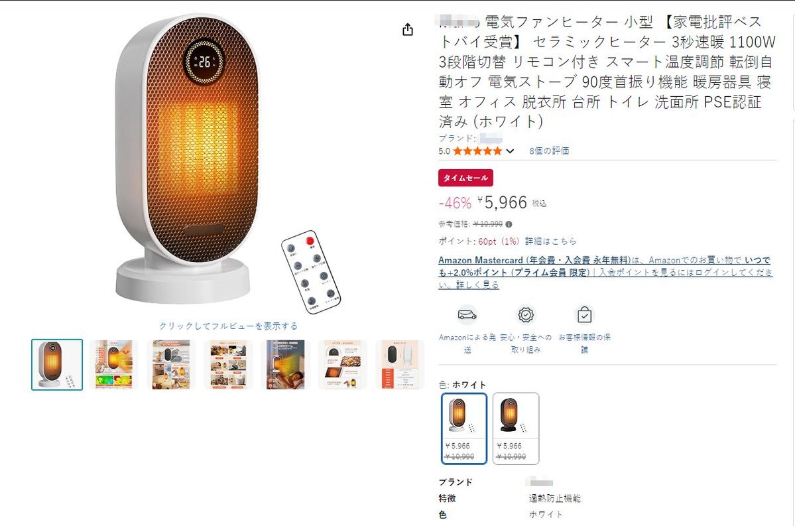The width and height of the screenshot is (795, 526).
Task: Click the Amazon delivery truck icon
Action: pos(467,315)
